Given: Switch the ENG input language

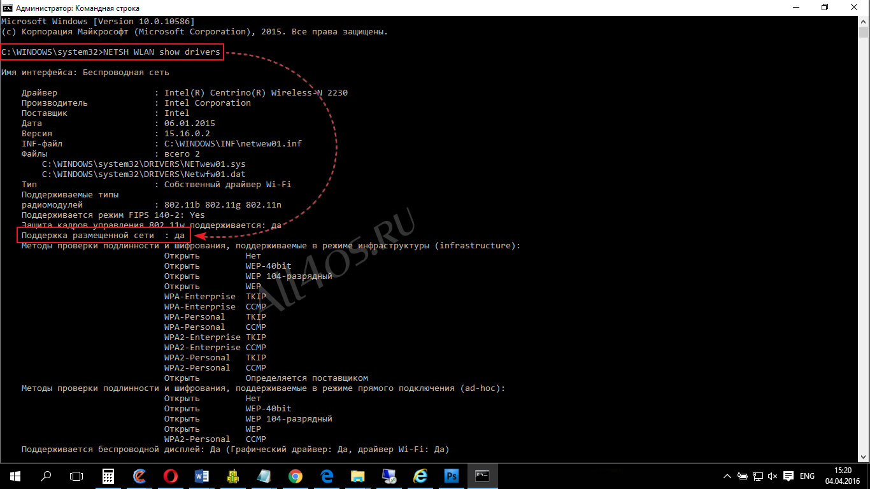Looking at the screenshot, I should tap(807, 476).
